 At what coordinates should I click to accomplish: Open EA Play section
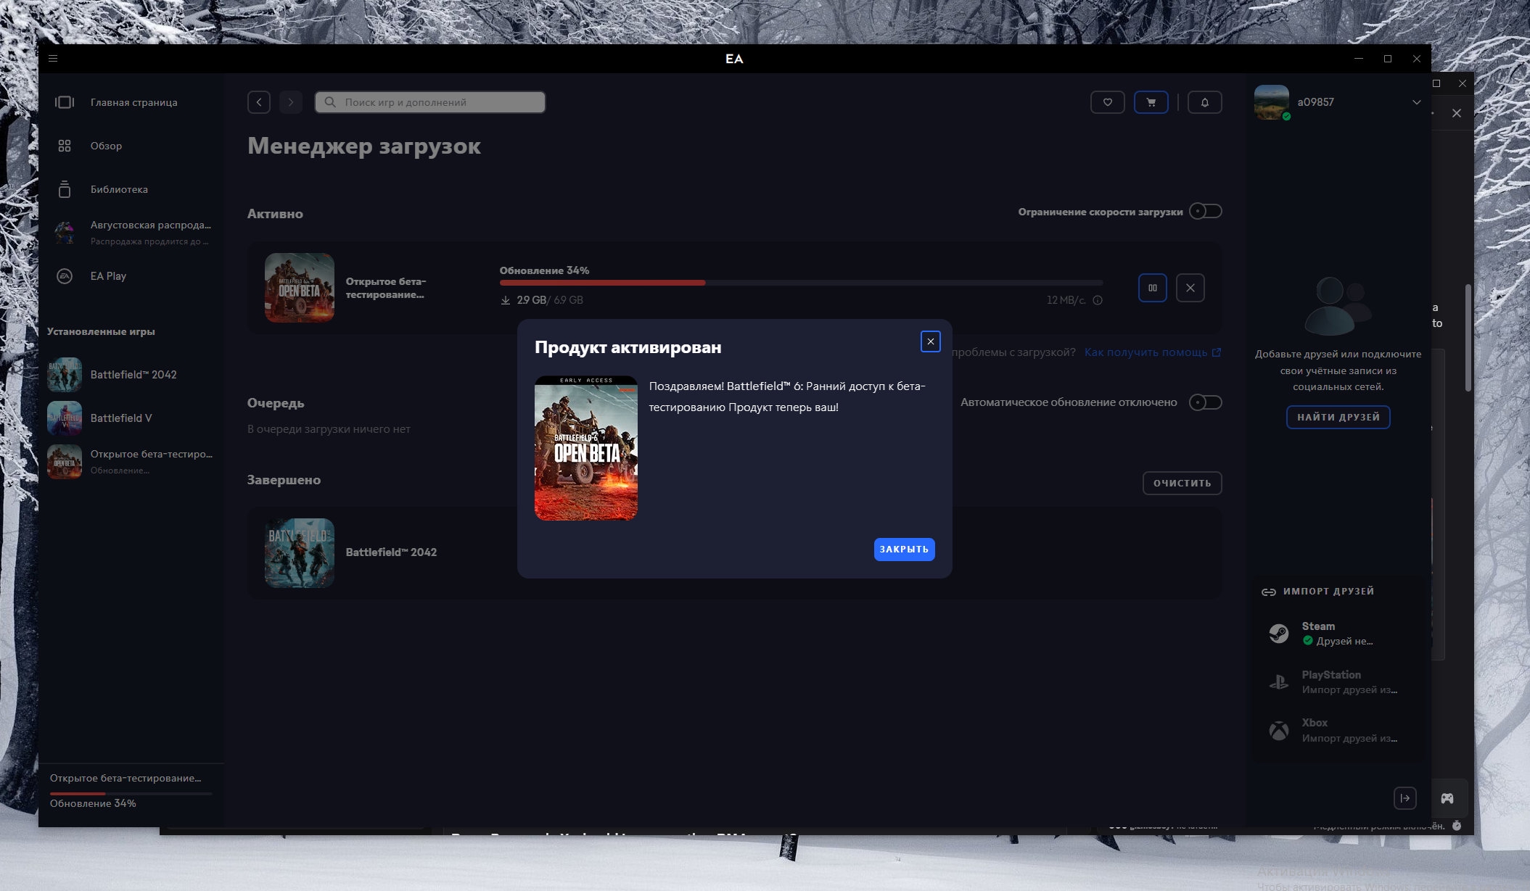click(108, 276)
